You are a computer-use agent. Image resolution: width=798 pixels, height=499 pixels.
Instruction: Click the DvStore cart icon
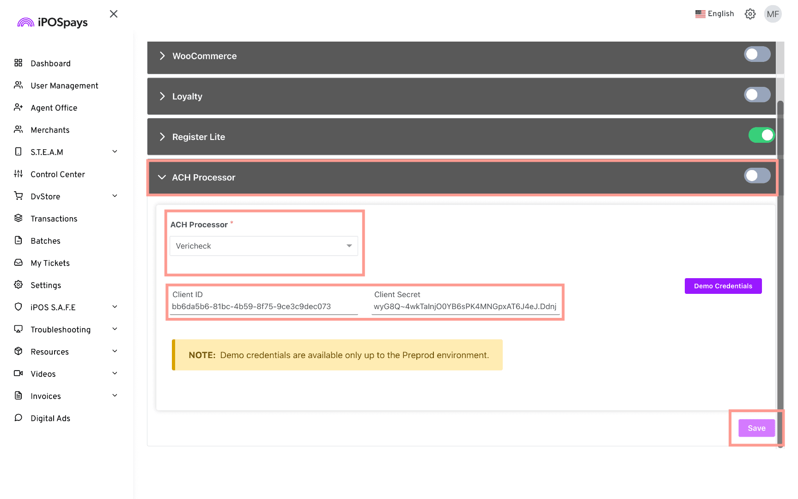[18, 196]
